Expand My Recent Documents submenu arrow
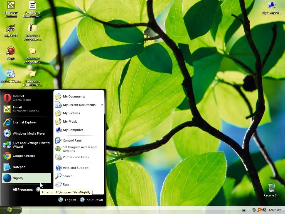The width and height of the screenshot is (285, 214). 102,105
